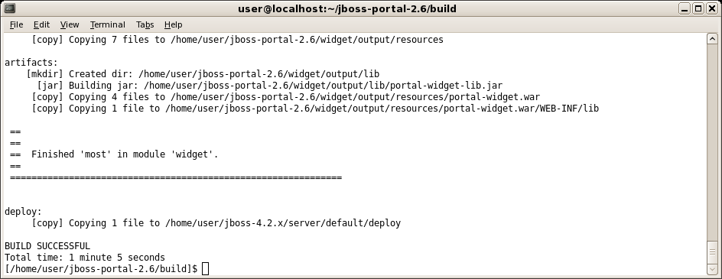
Task: Click the scrollbar down arrow
Action: pos(712,269)
